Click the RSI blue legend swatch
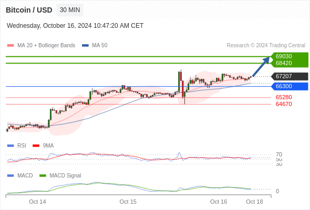 click(11, 146)
